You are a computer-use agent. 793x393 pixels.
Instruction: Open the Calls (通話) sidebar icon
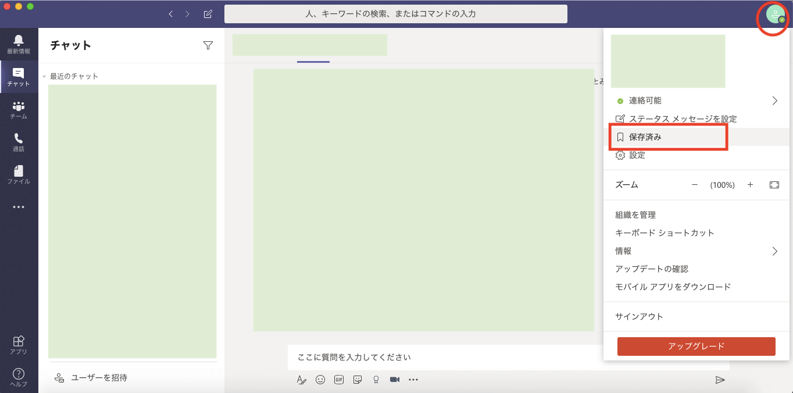[x=19, y=142]
